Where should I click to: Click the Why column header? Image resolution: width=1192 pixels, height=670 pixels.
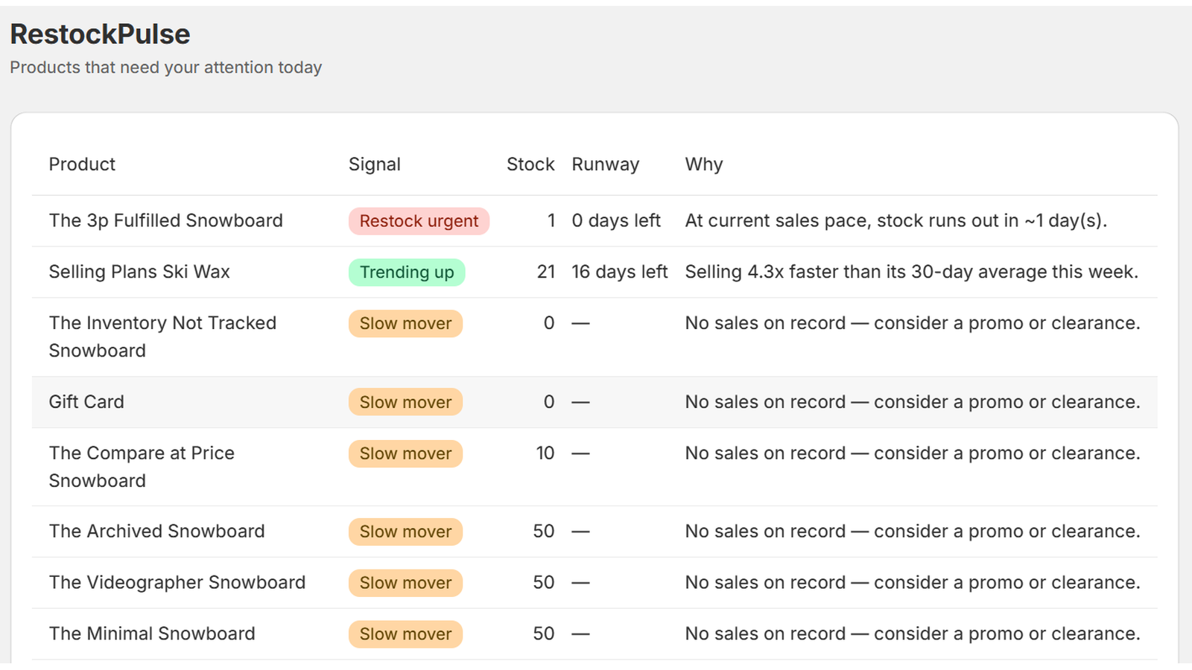tap(704, 165)
